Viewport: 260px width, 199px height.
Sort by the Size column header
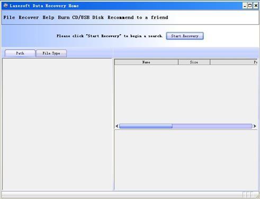[194, 62]
